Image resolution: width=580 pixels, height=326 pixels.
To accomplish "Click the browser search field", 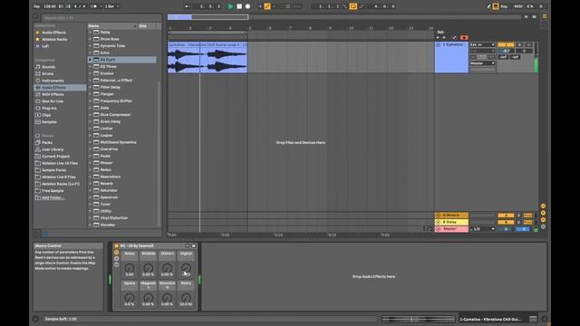I will 101,17.
